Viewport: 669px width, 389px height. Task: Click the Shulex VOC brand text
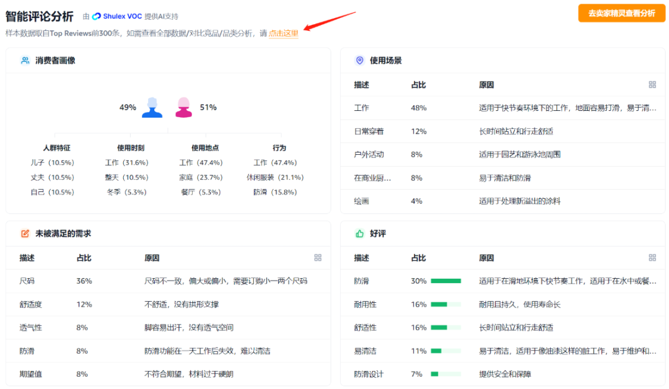123,16
